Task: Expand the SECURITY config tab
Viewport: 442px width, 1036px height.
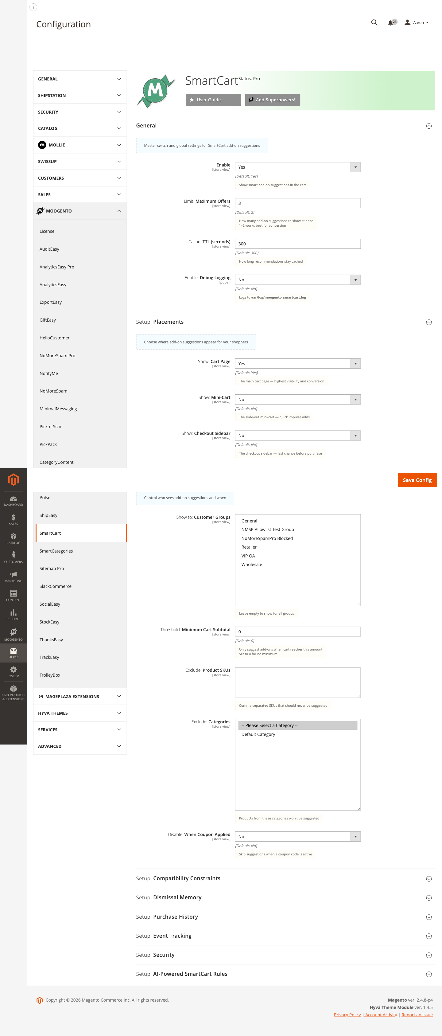Action: [x=80, y=112]
